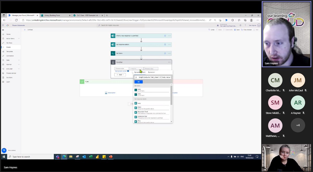Switch to the Dynamic content tab
Image resolution: width=313 pixels, height=172 pixels.
pos(140,72)
